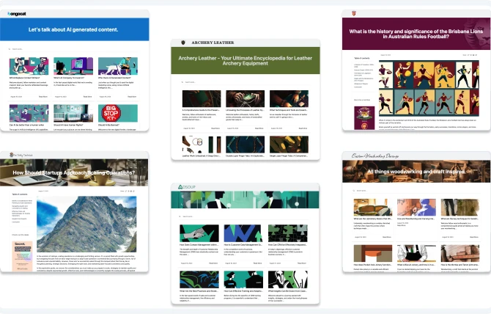Open Archery Leather thumbnail of craftsman with tools
Image resolution: width=491 pixels, height=314 pixels.
tap(289, 99)
